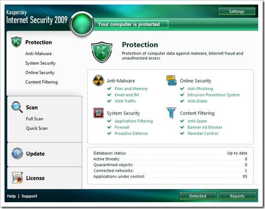Open the Support link
Screen dimensions: 265x209
point(29,196)
